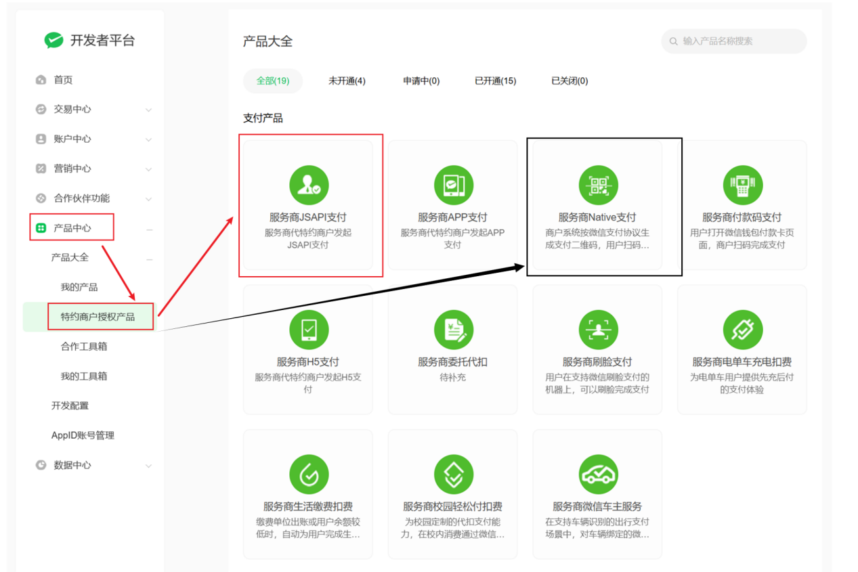This screenshot has width=858, height=572.
Task: Open the 服务商校园轻松付扣费 product card
Action: click(452, 494)
